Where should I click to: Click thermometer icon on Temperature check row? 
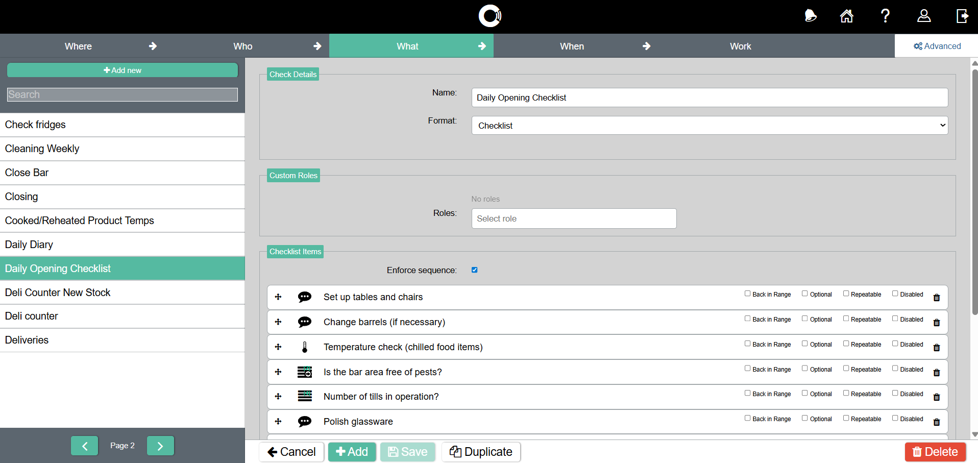(x=305, y=347)
